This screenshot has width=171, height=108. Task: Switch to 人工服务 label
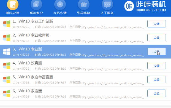[107, 13]
